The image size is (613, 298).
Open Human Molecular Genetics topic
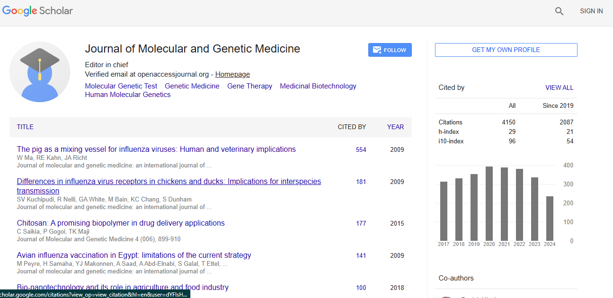tap(128, 95)
